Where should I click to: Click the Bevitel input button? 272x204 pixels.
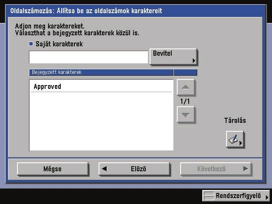tap(173, 57)
